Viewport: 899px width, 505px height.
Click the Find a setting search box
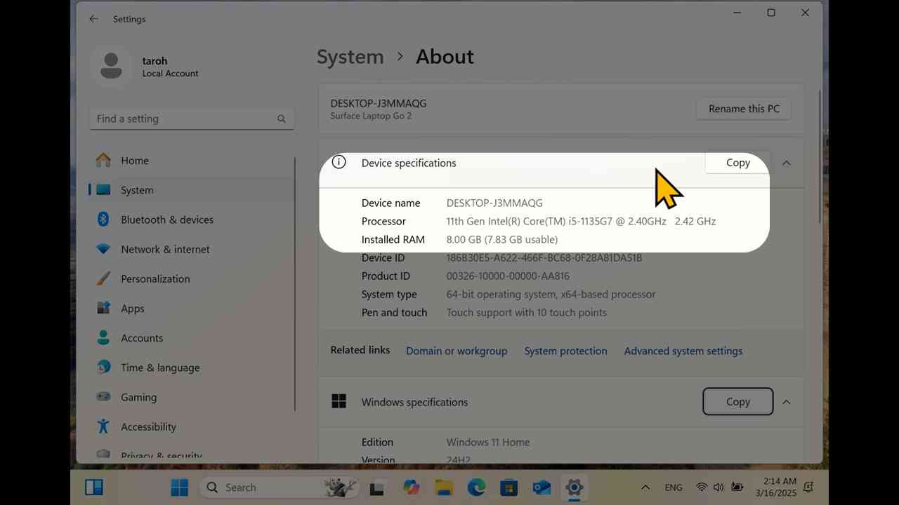coord(192,119)
